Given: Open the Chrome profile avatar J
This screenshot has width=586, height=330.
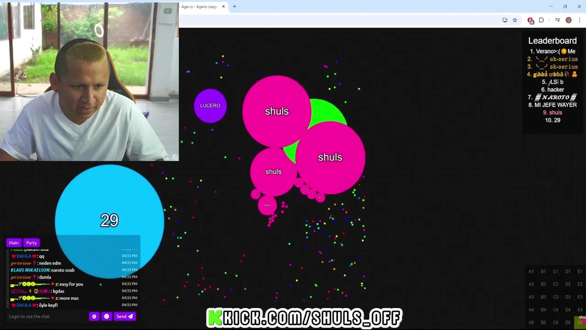Looking at the screenshot, I should [x=569, y=20].
